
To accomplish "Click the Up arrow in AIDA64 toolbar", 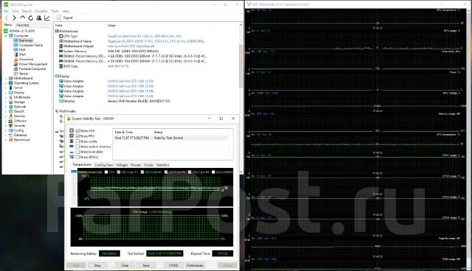I will [23, 18].
